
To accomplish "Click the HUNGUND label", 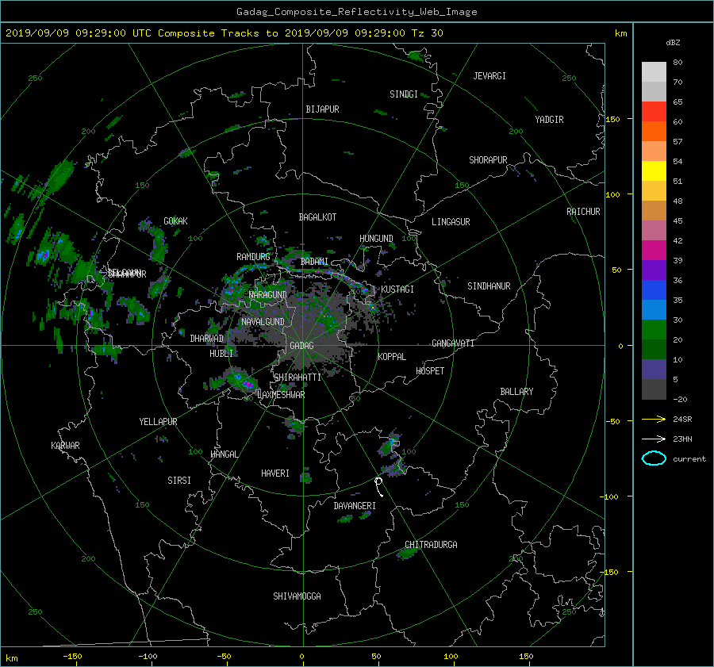I will tap(376, 239).
